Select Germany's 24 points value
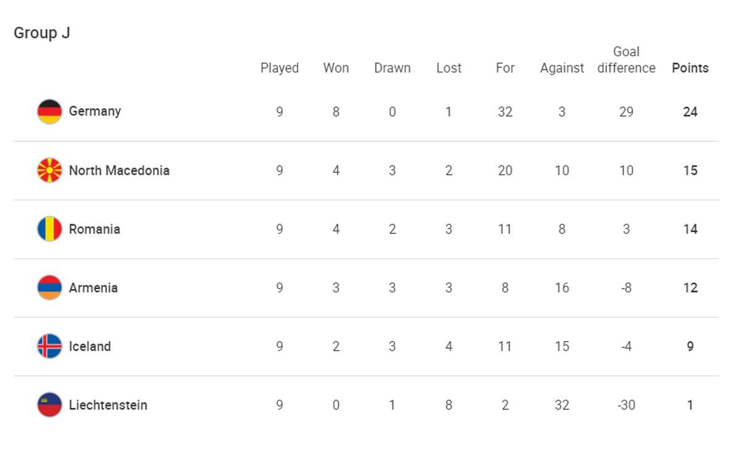The width and height of the screenshot is (741, 465). click(690, 112)
